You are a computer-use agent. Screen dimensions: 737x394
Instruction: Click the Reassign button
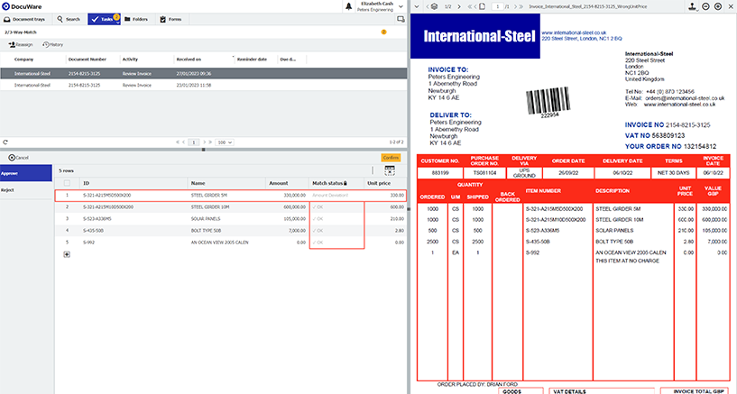coord(21,44)
